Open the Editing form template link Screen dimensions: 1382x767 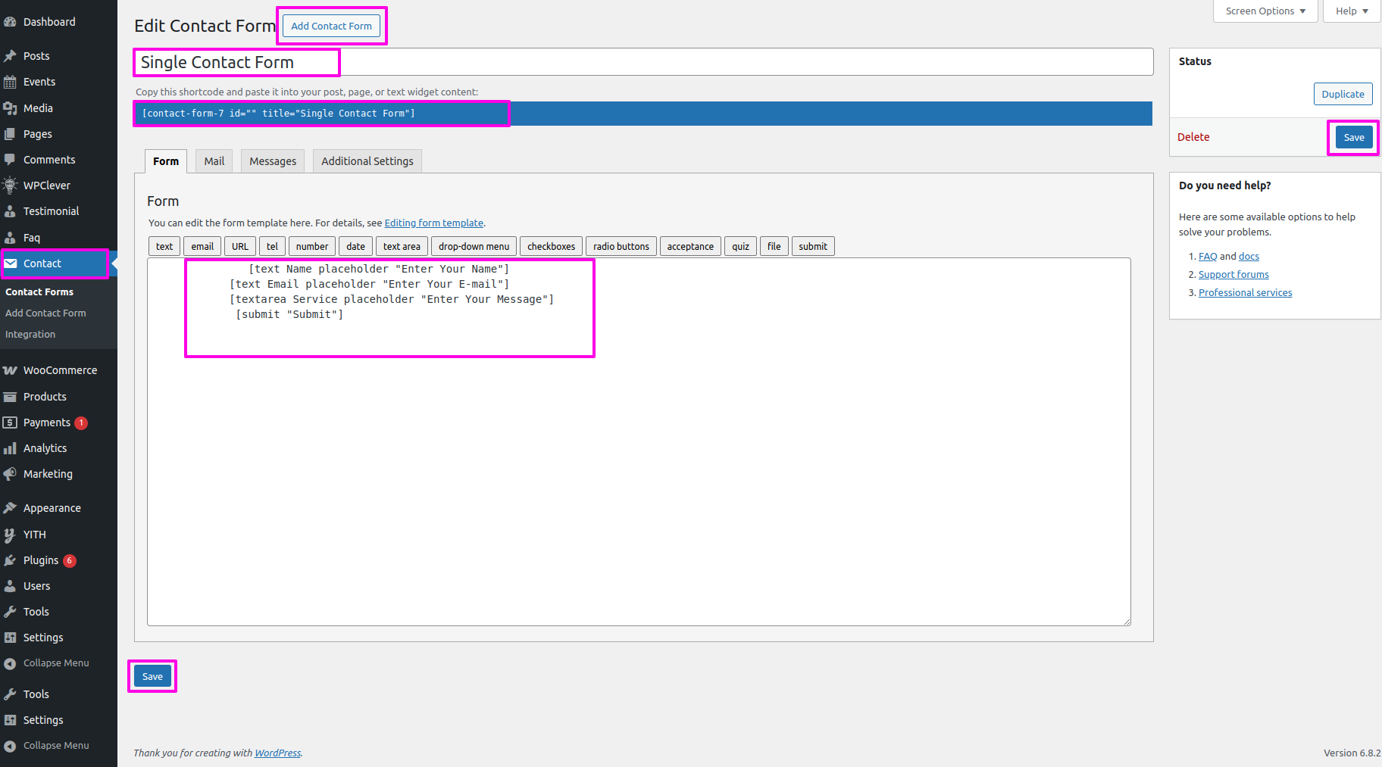[x=433, y=223]
